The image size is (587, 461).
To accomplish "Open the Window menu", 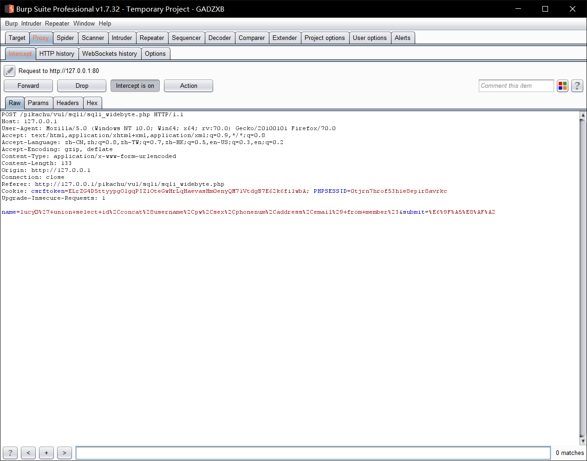I will pos(84,23).
